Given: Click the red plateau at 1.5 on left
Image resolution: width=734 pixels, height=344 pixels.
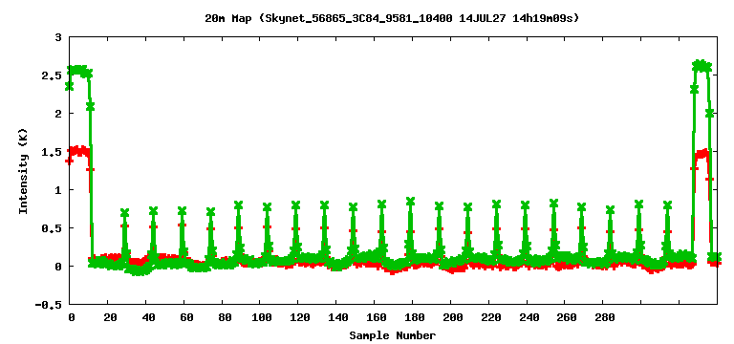Looking at the screenshot, I should pos(77,151).
